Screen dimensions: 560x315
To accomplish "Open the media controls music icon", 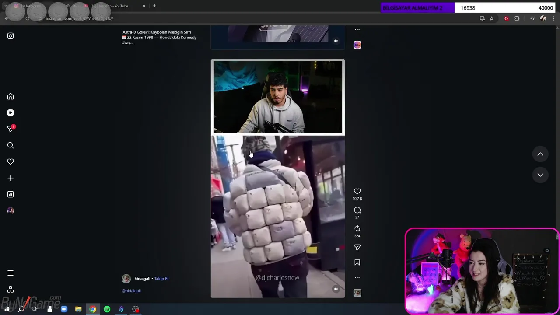I will pyautogui.click(x=532, y=18).
